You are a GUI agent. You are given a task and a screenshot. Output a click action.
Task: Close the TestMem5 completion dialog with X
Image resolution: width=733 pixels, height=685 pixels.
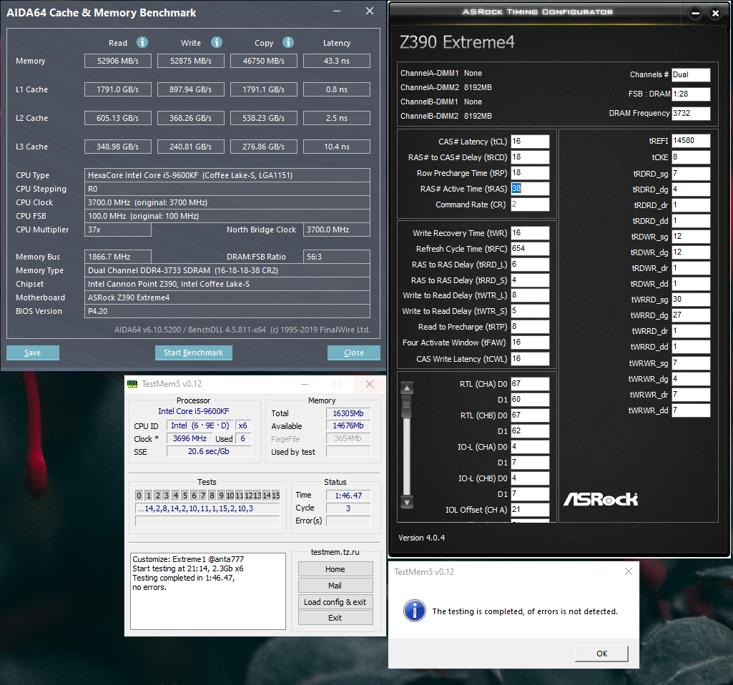coord(629,571)
